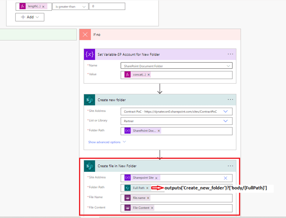Viewport: 286px width, 218px height.
Task: Open the List or Library dropdown showing Partner
Action: click(225, 121)
